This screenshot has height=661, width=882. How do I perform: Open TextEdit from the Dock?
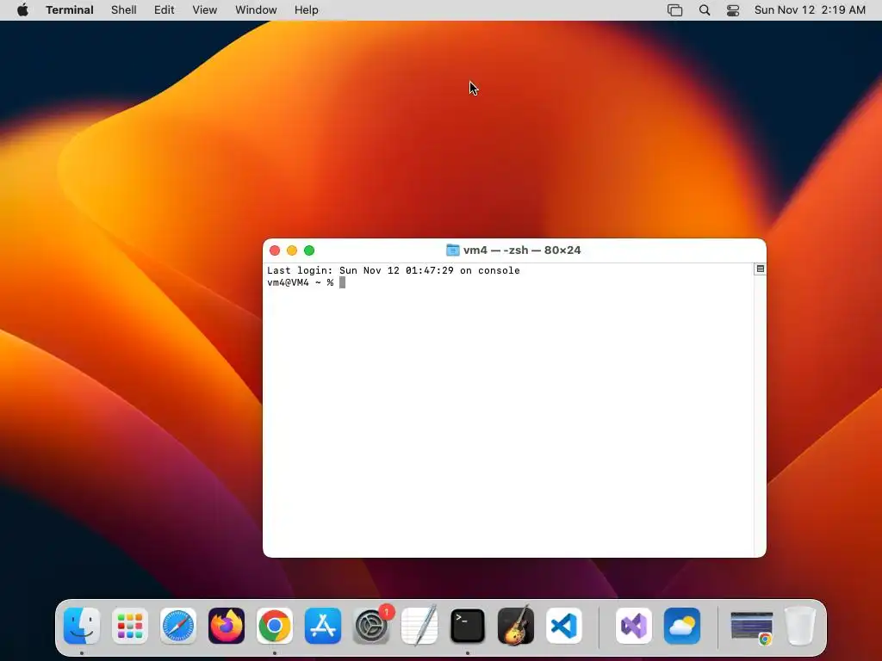click(x=419, y=626)
